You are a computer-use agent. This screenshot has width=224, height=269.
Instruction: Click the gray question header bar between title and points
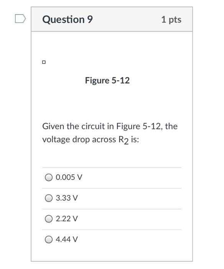(127, 19)
